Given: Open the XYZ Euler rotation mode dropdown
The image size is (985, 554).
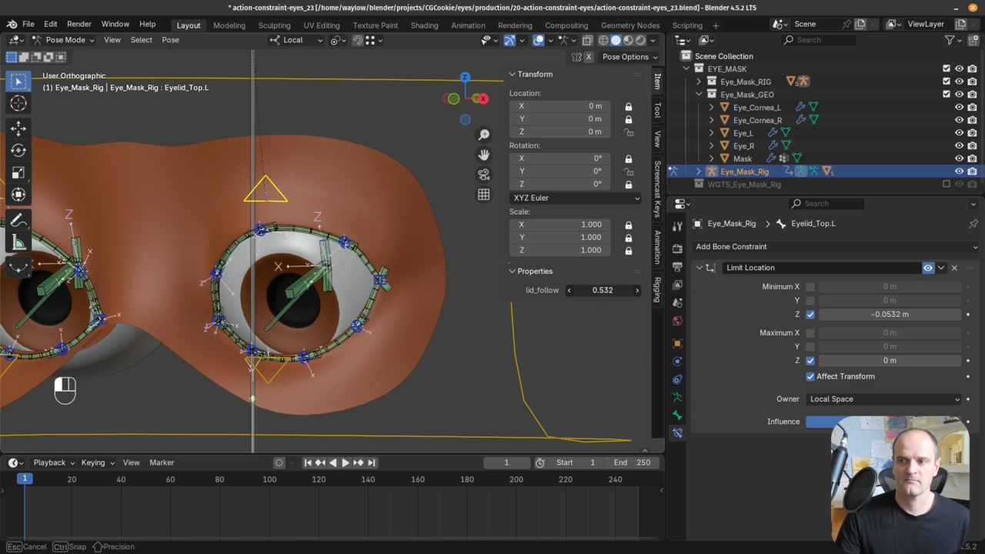Looking at the screenshot, I should point(575,198).
